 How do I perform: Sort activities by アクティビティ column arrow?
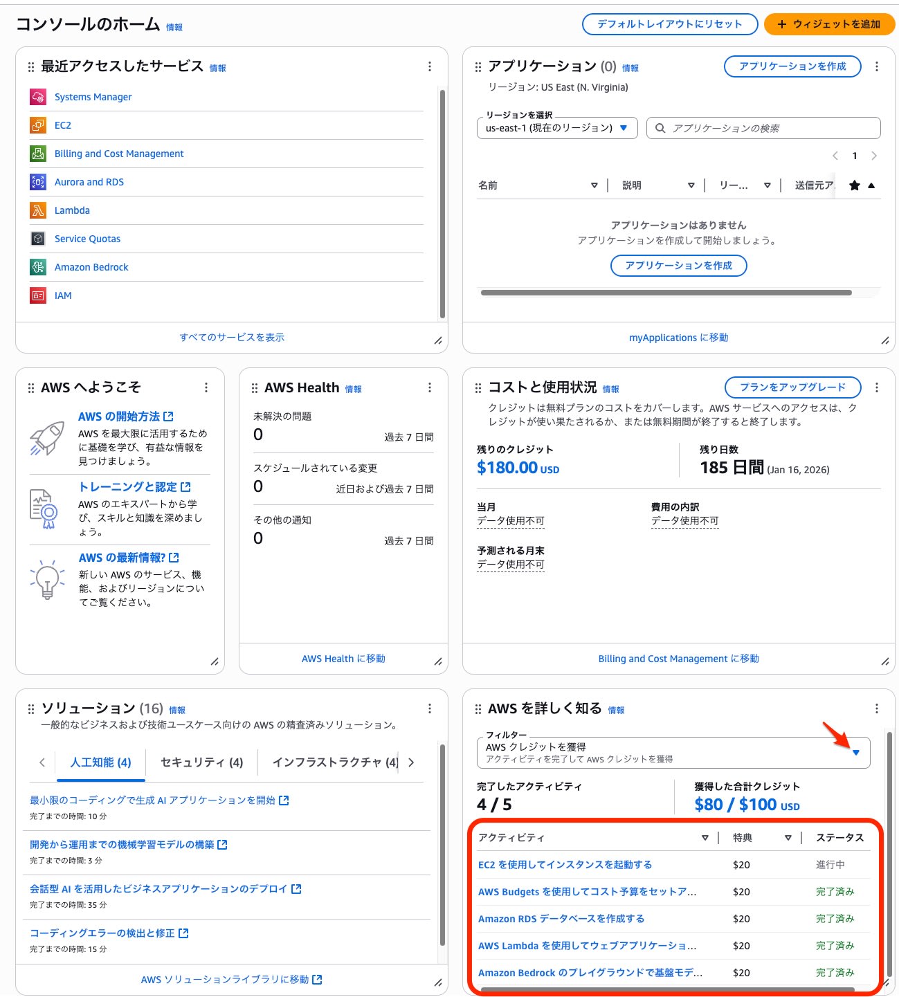click(705, 838)
